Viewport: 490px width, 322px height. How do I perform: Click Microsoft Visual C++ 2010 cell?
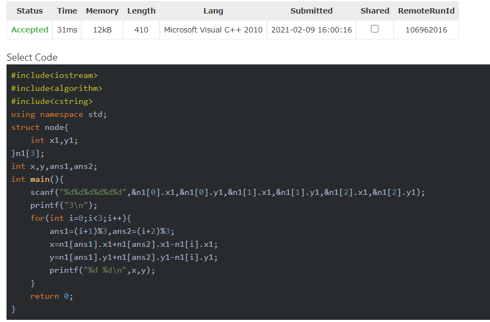(x=213, y=30)
